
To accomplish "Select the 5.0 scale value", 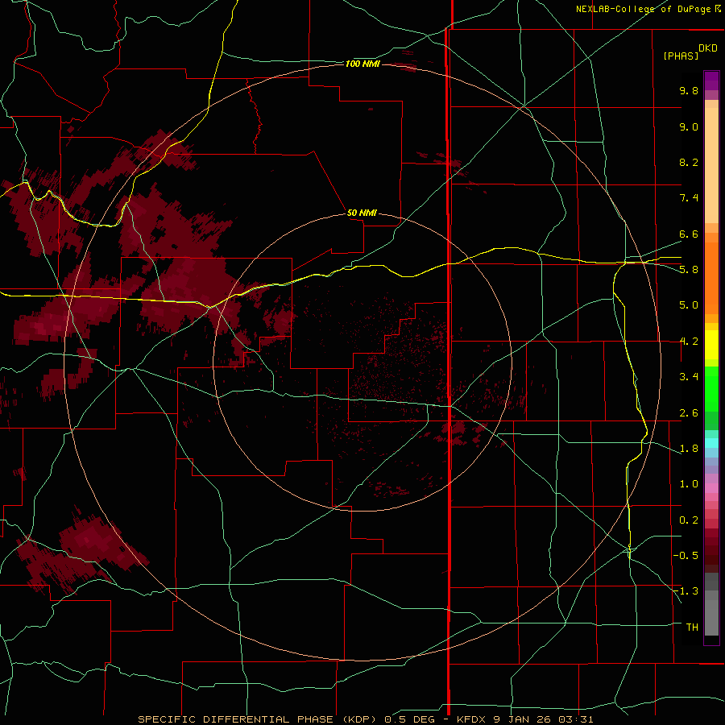I will click(689, 305).
